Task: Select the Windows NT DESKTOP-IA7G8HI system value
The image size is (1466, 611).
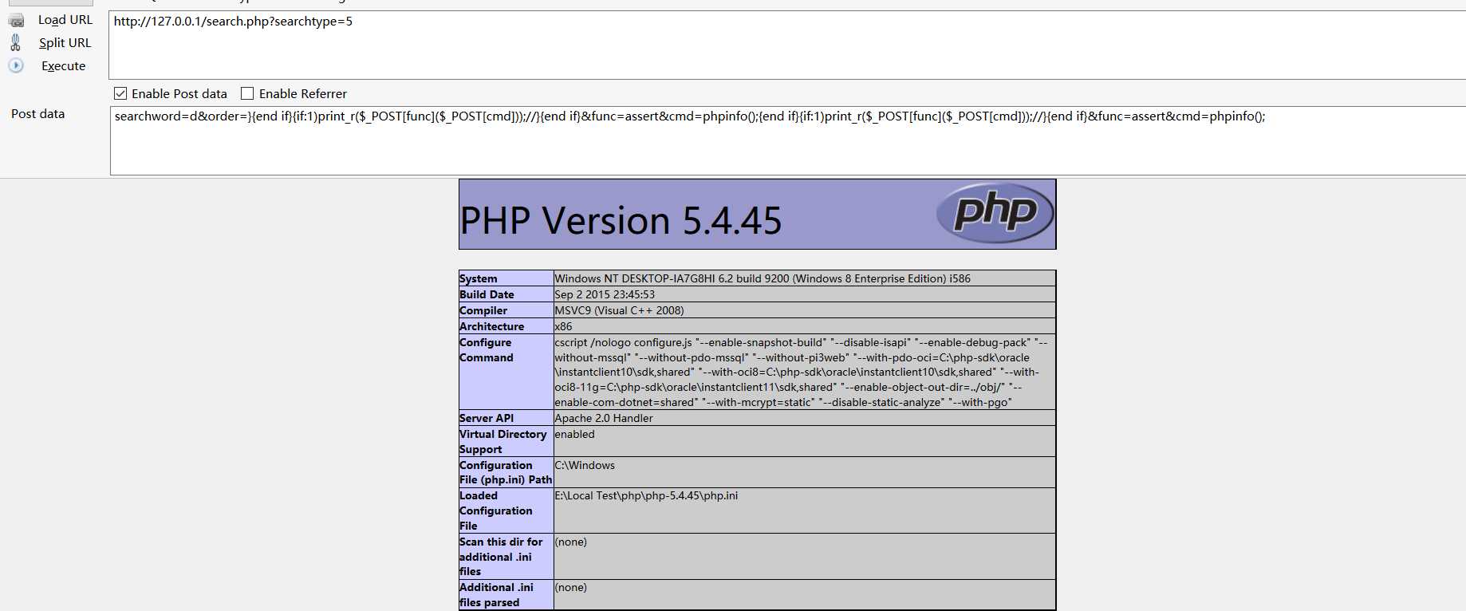Action: click(763, 278)
